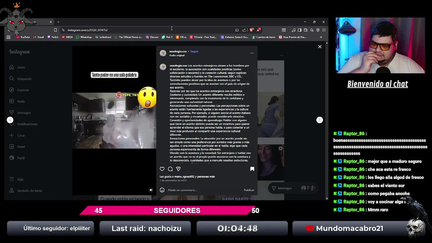Follow sexologia.cue with the Seguir link
The width and height of the screenshot is (432, 243).
[x=194, y=51]
